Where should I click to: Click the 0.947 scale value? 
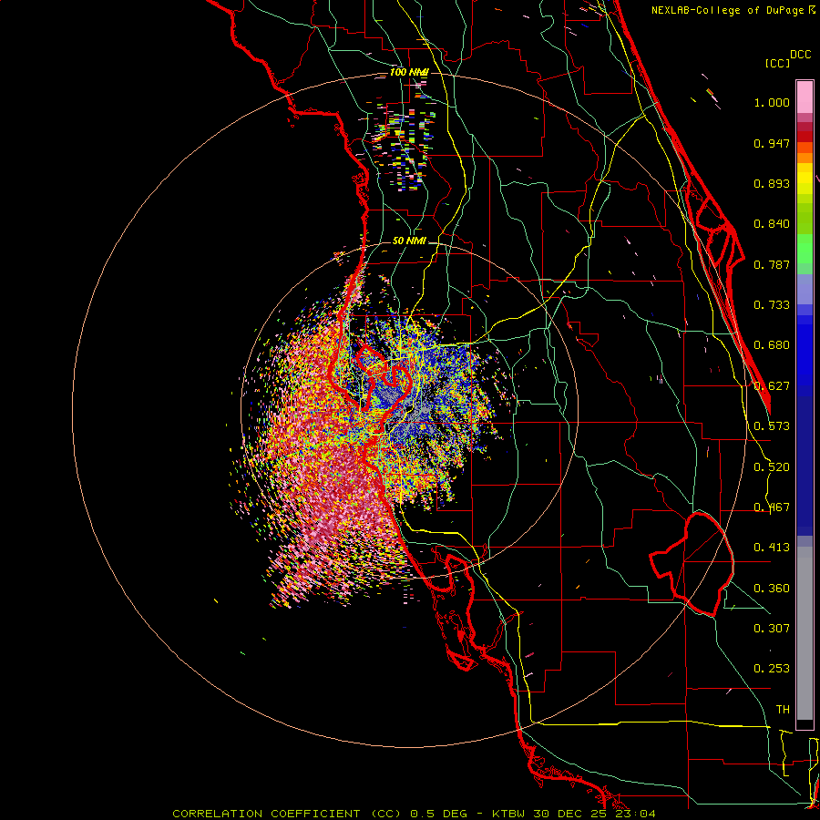(772, 143)
